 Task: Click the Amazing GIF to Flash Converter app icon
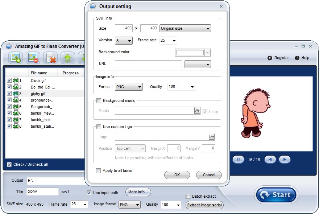click(x=9, y=46)
